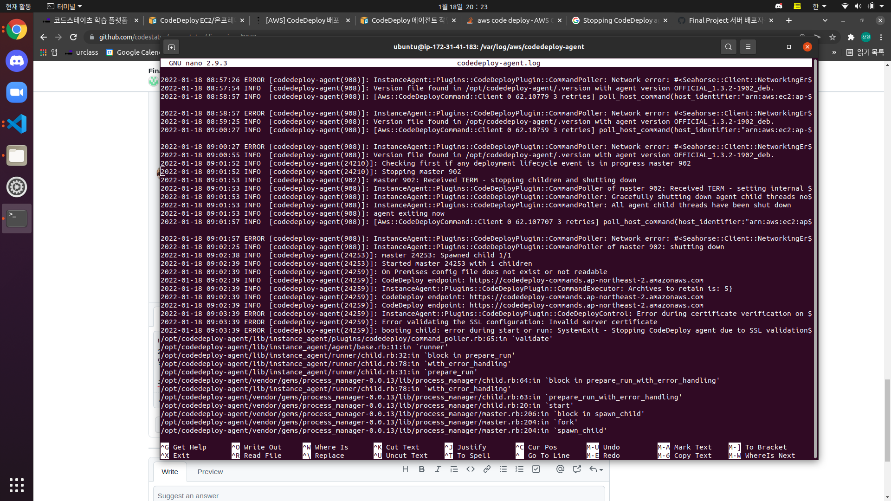This screenshot has width=891, height=501.
Task: Open Visual Studio Code from the dock
Action: 17,124
